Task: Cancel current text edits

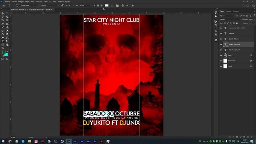Action: click(123, 6)
